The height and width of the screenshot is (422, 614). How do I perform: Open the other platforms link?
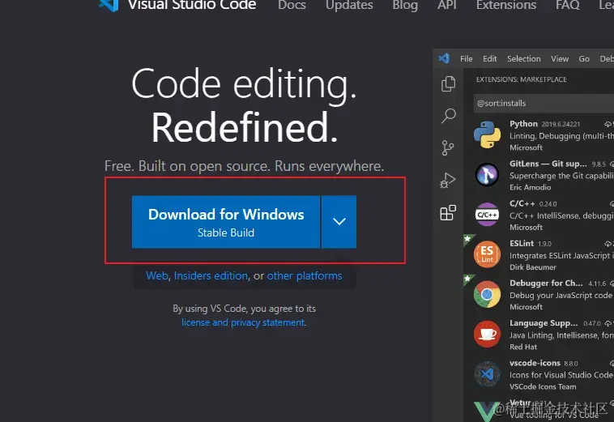[305, 275]
